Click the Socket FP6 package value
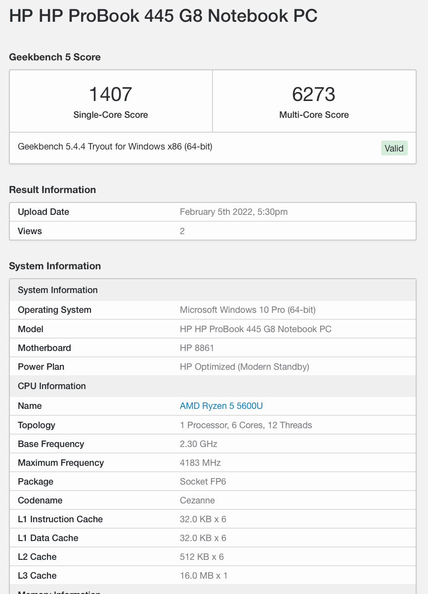The width and height of the screenshot is (428, 594). (x=203, y=482)
